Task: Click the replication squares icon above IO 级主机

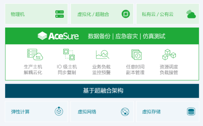Action: tap(69, 54)
